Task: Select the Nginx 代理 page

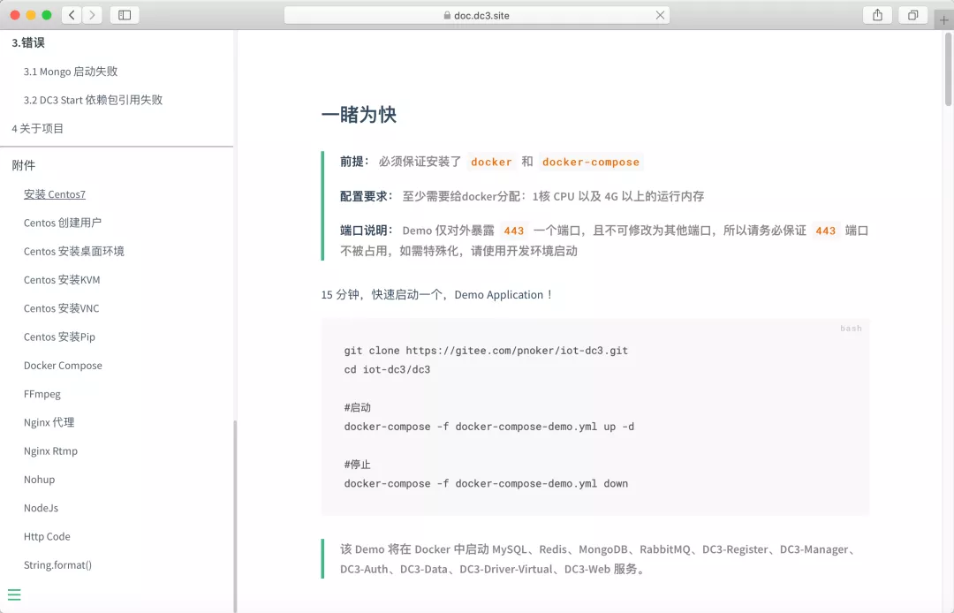Action: coord(50,422)
